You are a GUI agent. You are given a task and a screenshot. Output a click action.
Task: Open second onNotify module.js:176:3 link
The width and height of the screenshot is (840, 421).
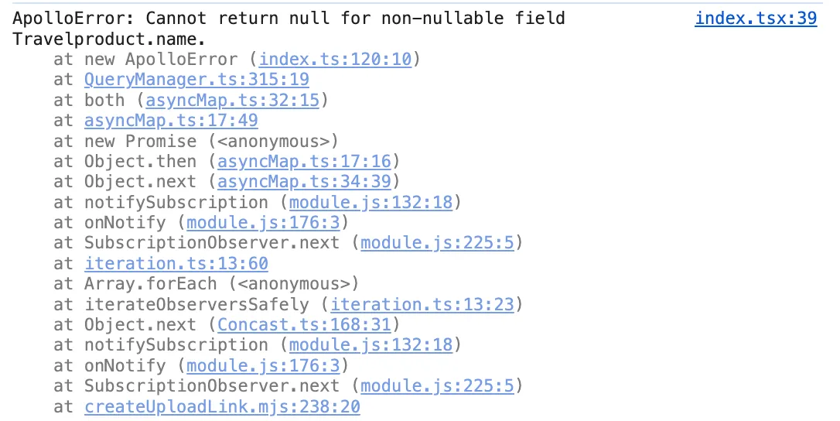[263, 365]
